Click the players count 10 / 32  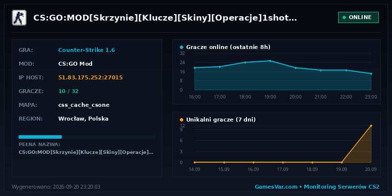pos(68,91)
